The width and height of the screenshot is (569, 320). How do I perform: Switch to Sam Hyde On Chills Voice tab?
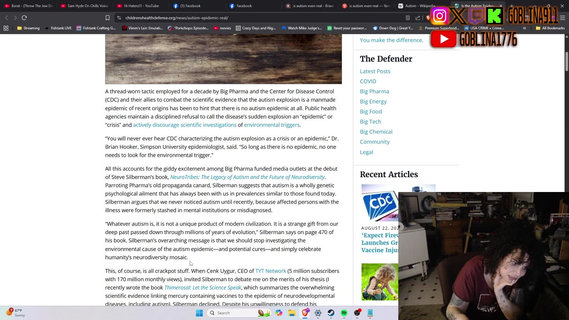[85, 6]
